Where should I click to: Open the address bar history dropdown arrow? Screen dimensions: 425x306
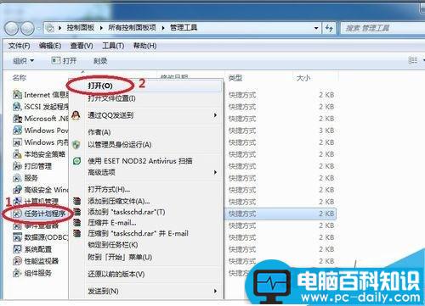316,28
